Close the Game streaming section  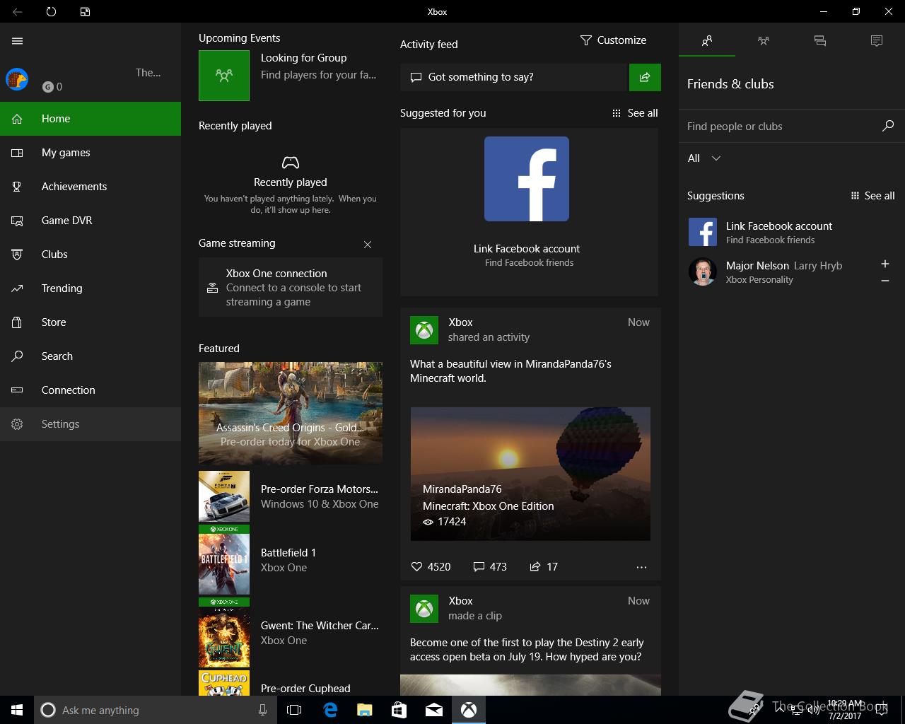pos(368,245)
